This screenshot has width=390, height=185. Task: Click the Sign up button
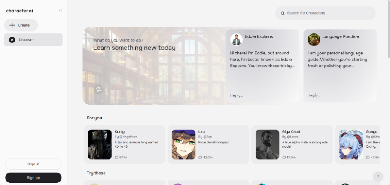pyautogui.click(x=34, y=178)
